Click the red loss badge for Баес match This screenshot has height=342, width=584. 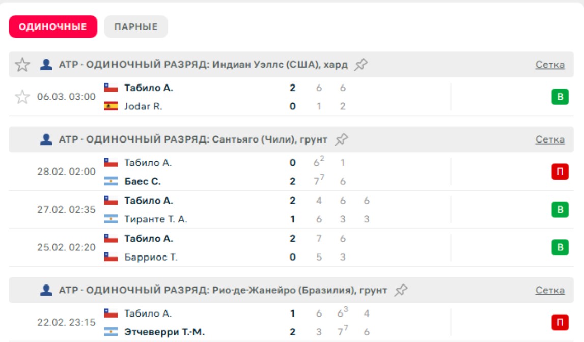click(560, 172)
